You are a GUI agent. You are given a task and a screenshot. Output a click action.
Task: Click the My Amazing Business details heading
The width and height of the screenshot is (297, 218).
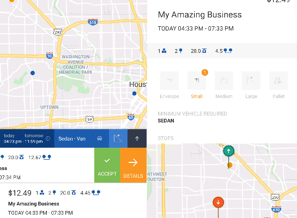pos(199,15)
